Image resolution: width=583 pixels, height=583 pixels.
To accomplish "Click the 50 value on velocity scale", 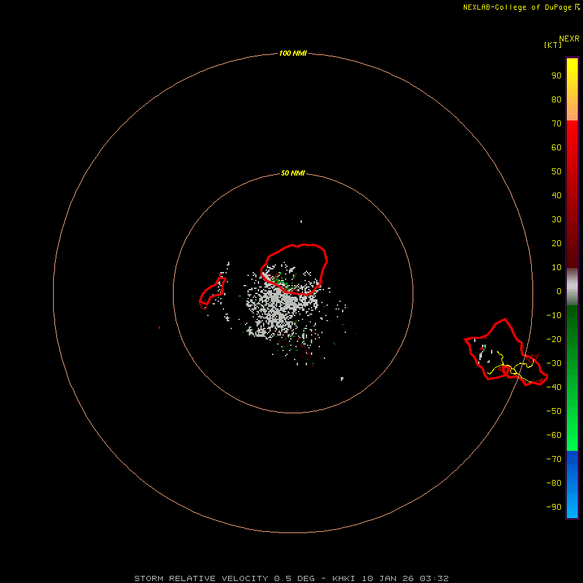I will [556, 172].
